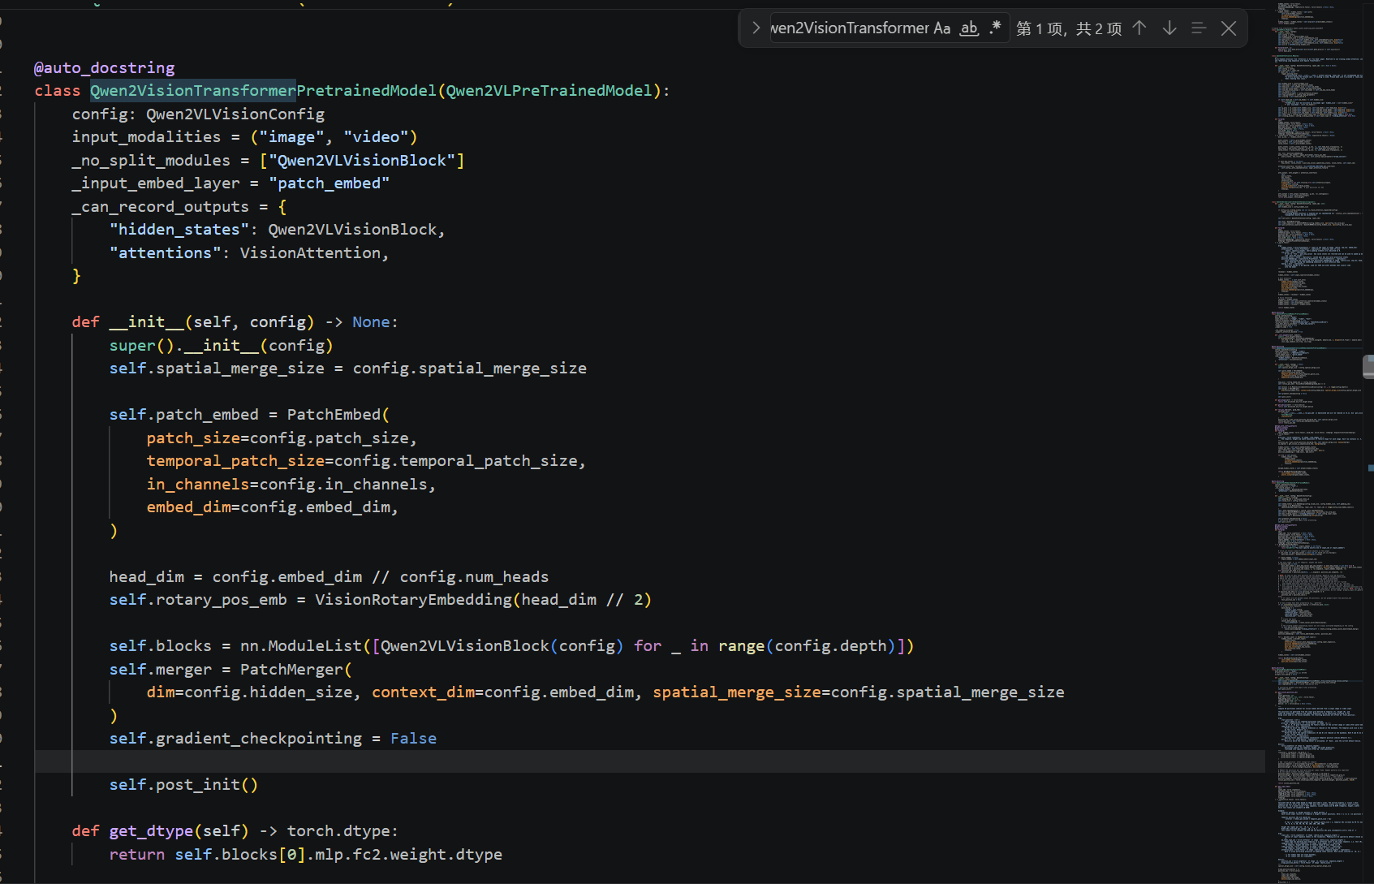
Task: Close the find widget
Action: pyautogui.click(x=1229, y=28)
